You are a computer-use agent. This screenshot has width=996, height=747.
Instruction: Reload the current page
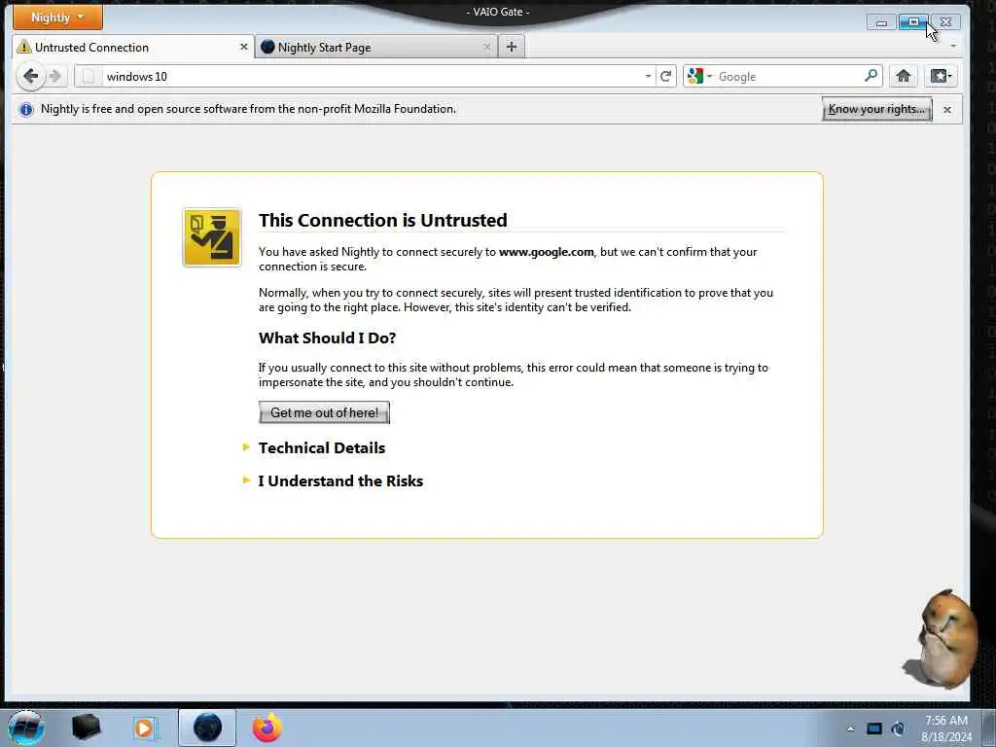coord(665,76)
